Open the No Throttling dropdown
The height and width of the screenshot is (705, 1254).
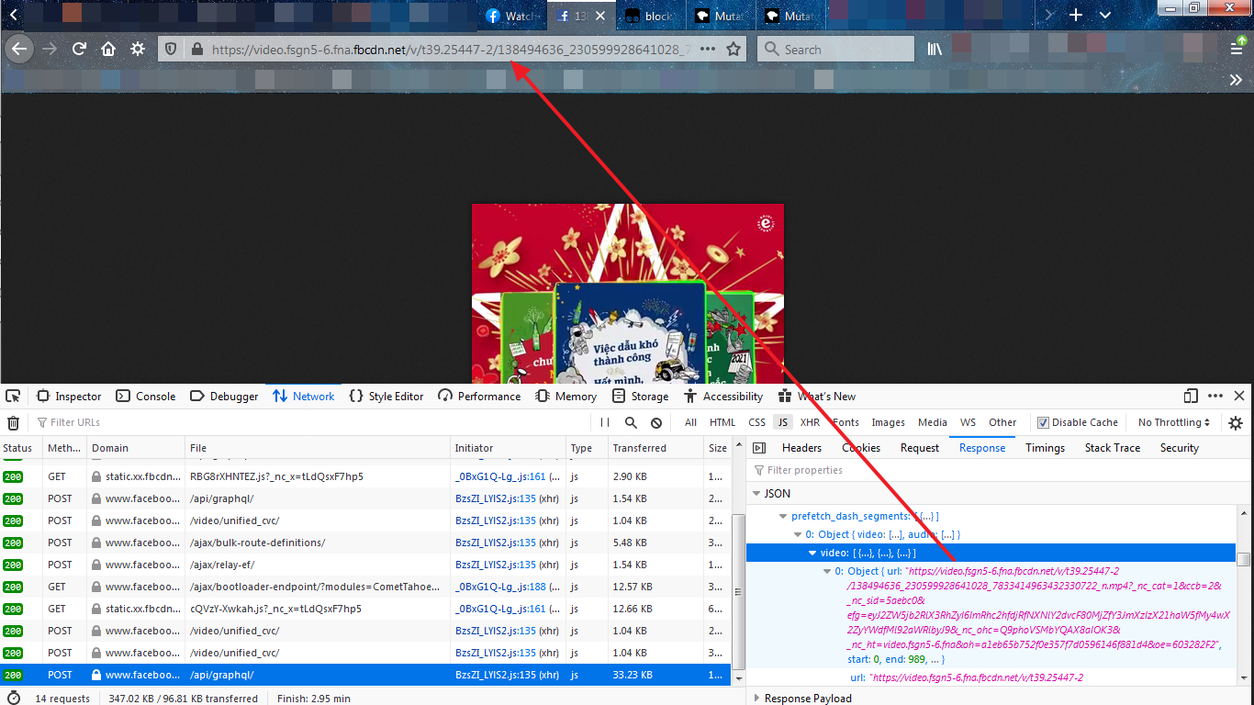click(1174, 422)
